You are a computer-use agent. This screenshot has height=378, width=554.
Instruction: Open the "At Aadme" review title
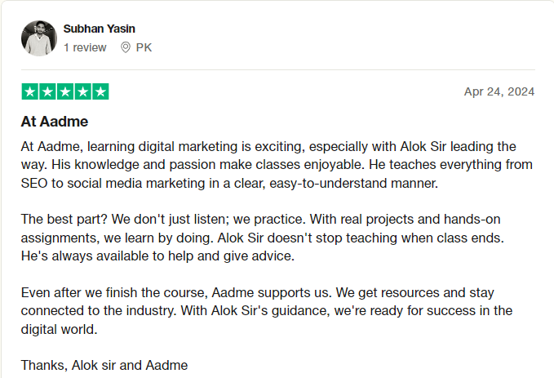point(55,122)
